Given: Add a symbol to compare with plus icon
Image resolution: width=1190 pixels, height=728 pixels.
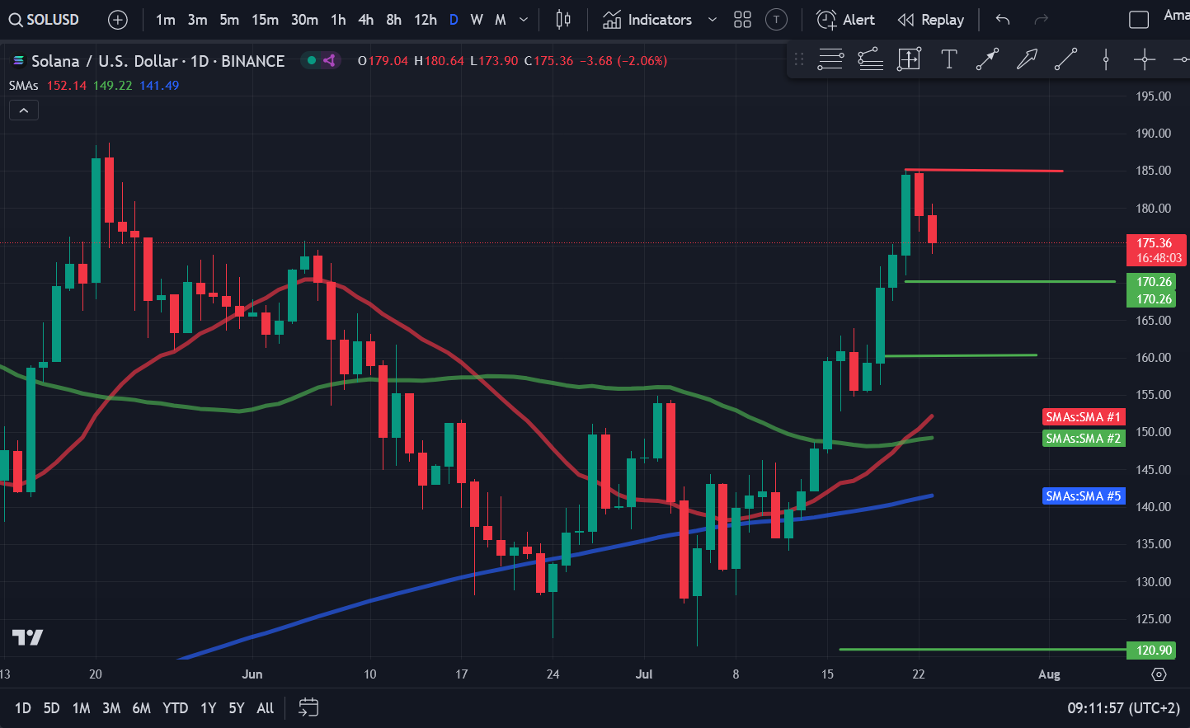Looking at the screenshot, I should pyautogui.click(x=118, y=20).
